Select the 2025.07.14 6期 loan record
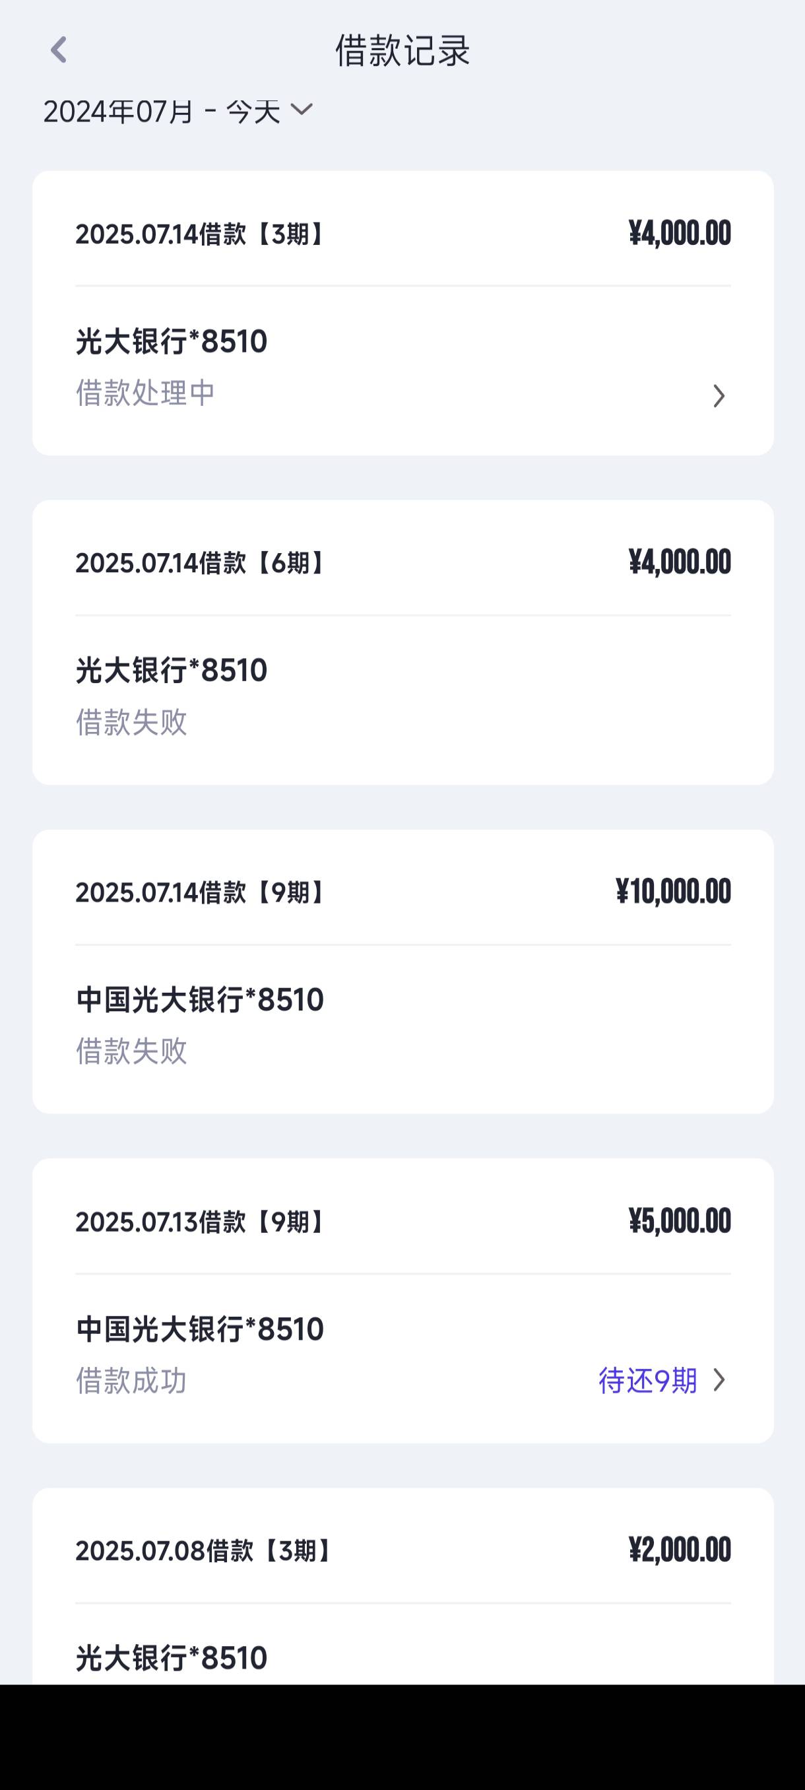The image size is (805, 1790). [x=403, y=642]
